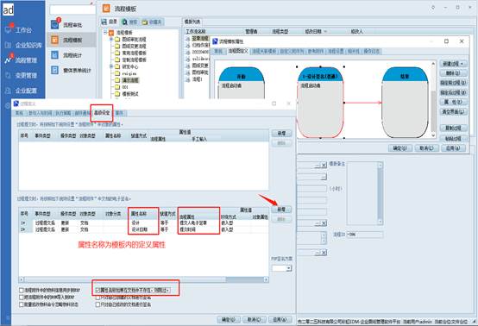Select the 流程管理 sidebar icon
The height and width of the screenshot is (326, 478).
coord(8,60)
